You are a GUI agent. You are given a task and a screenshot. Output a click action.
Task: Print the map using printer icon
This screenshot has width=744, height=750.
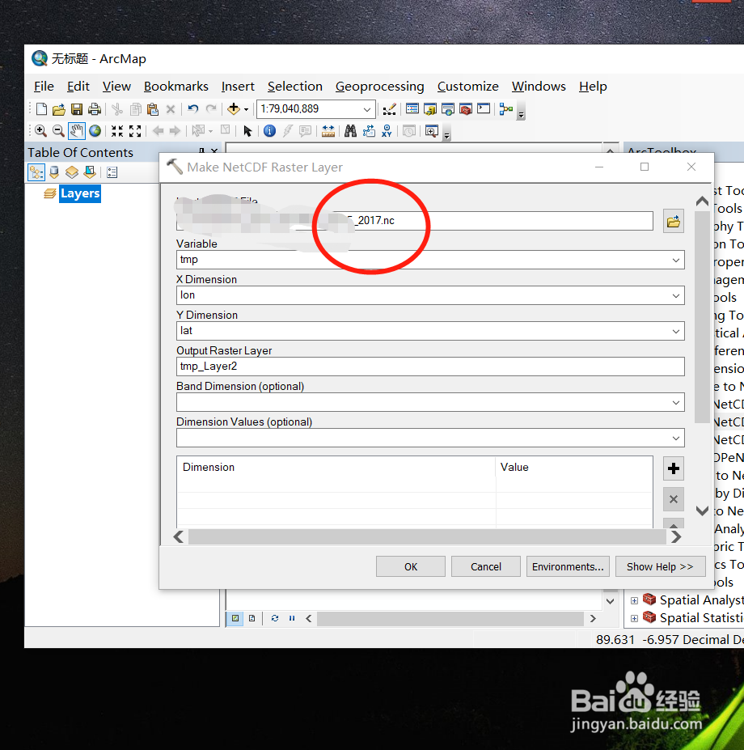94,109
